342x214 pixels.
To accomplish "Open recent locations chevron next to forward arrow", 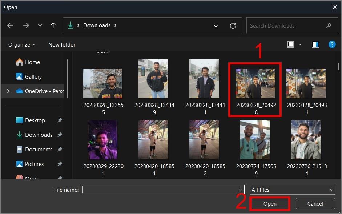I will 40,25.
